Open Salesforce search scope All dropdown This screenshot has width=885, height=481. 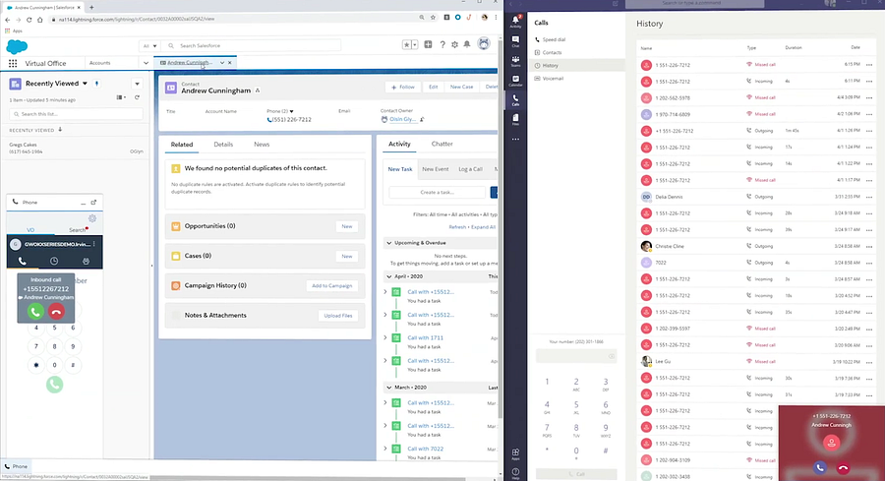149,45
